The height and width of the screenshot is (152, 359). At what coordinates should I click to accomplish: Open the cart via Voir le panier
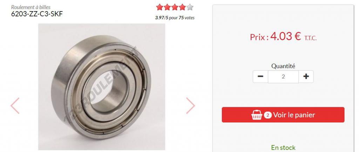(283, 115)
